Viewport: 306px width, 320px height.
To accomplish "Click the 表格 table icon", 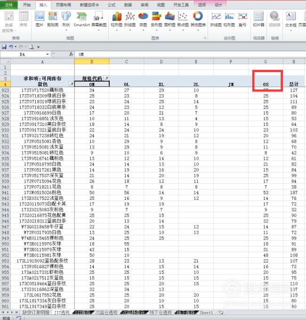I will [x=23, y=19].
